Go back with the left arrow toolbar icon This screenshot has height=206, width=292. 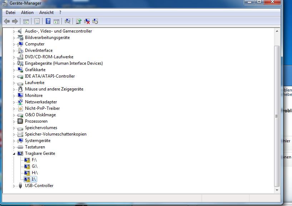click(7, 21)
